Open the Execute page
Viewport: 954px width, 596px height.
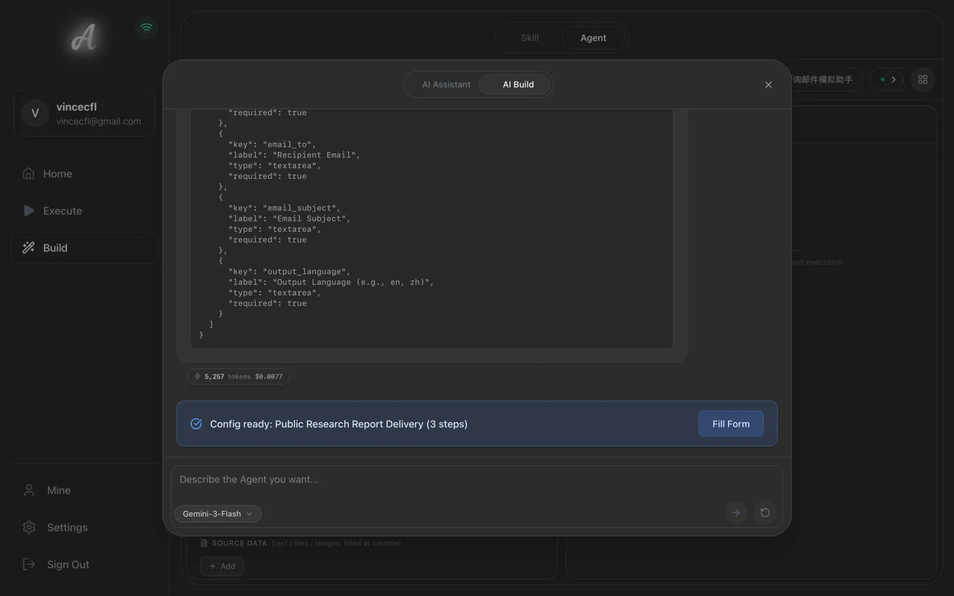point(84,210)
